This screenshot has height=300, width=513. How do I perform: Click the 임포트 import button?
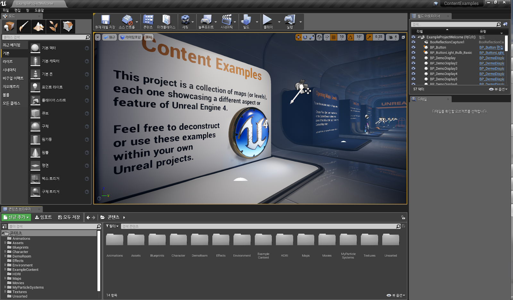click(x=44, y=217)
